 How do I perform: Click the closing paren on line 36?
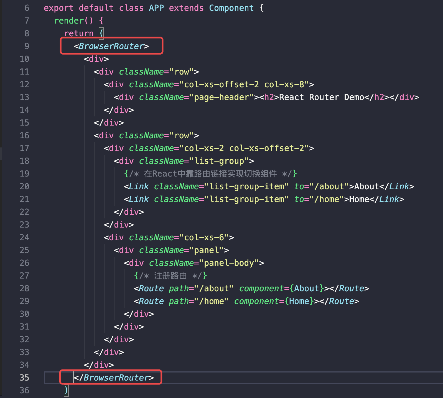tap(66, 391)
